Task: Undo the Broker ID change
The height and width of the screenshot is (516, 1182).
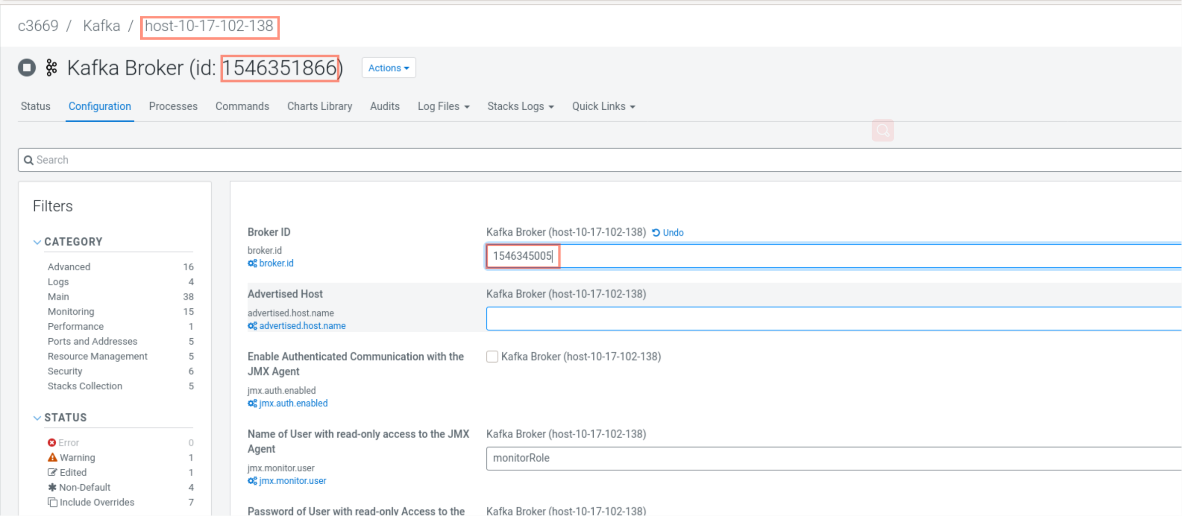Action: tap(668, 232)
